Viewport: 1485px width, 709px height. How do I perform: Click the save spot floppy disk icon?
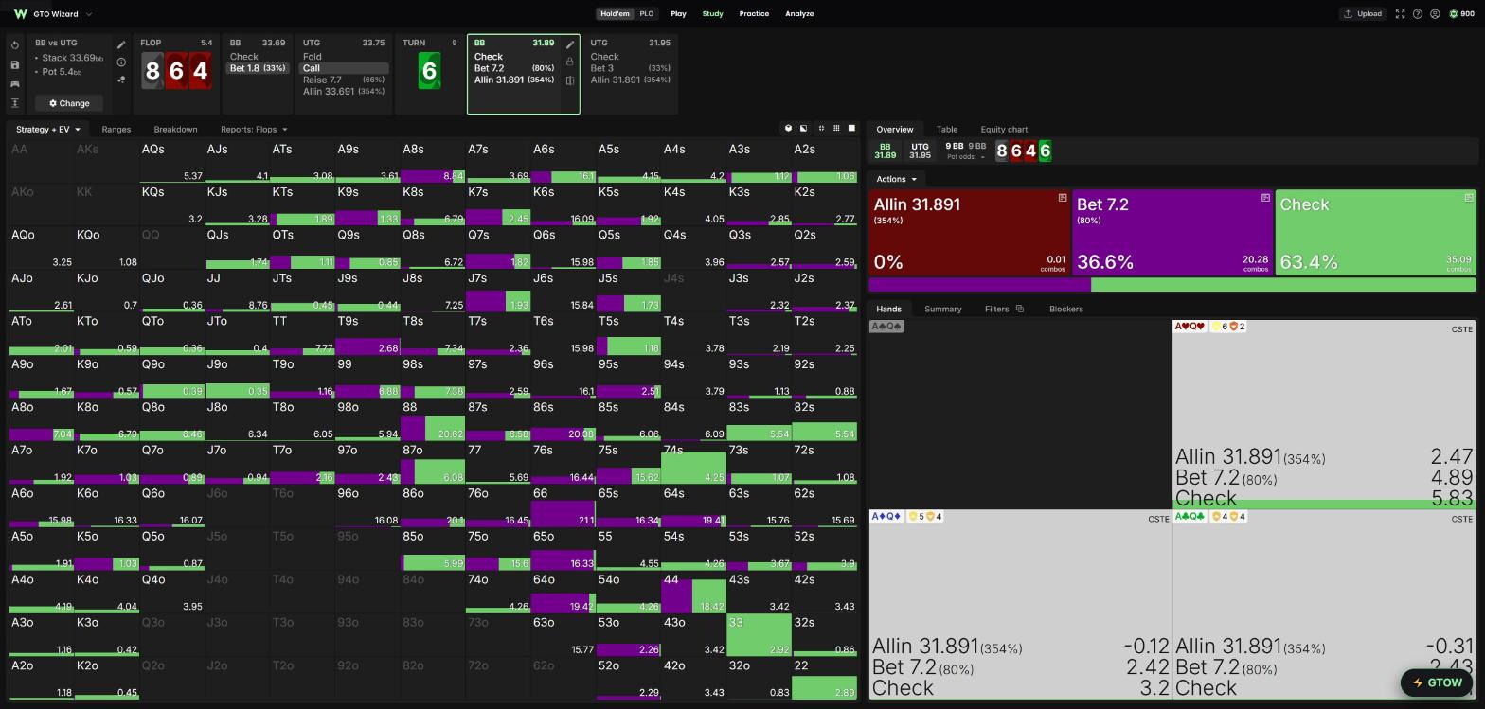pyautogui.click(x=15, y=65)
